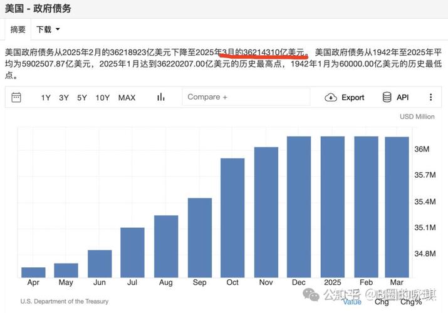Select the MAX time range

127,98
